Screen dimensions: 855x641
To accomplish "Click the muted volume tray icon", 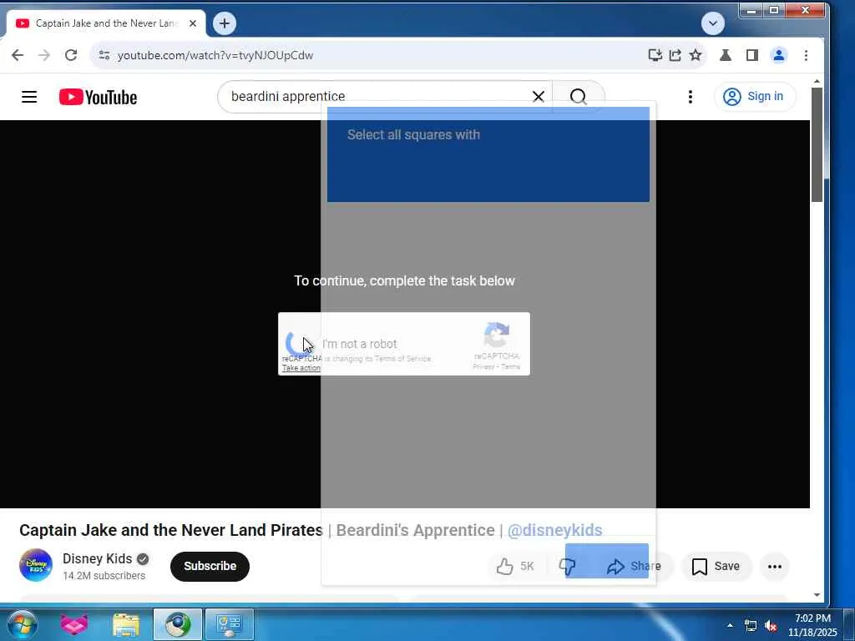I will click(x=771, y=625).
